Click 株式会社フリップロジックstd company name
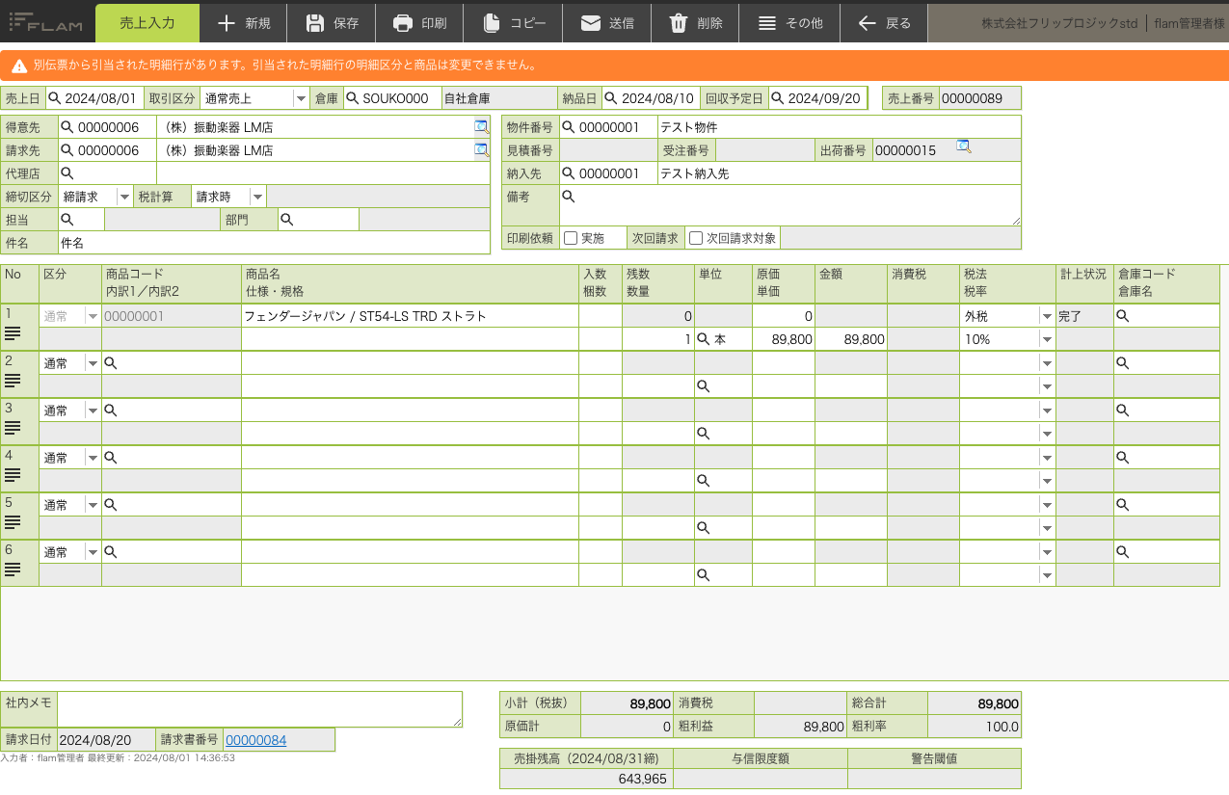Viewport: 1229px width, 795px height. tap(1059, 23)
